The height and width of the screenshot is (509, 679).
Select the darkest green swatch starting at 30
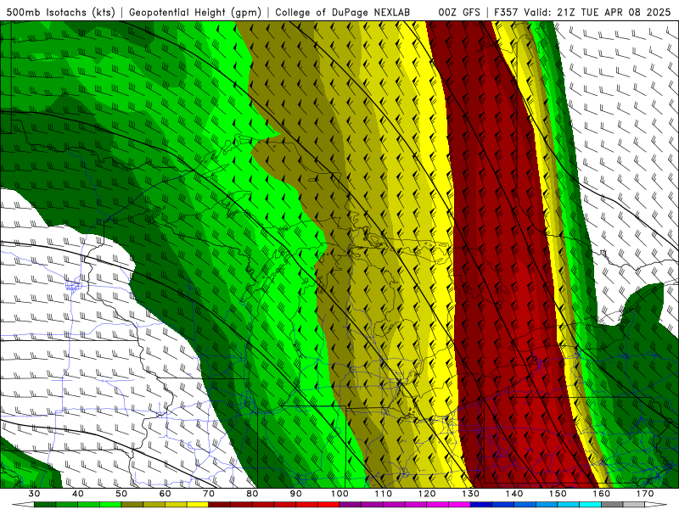pos(45,504)
